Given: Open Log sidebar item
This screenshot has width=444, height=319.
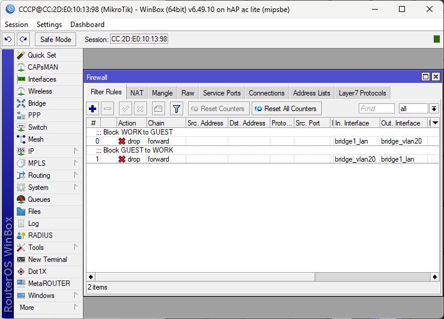Looking at the screenshot, I should tap(49, 223).
